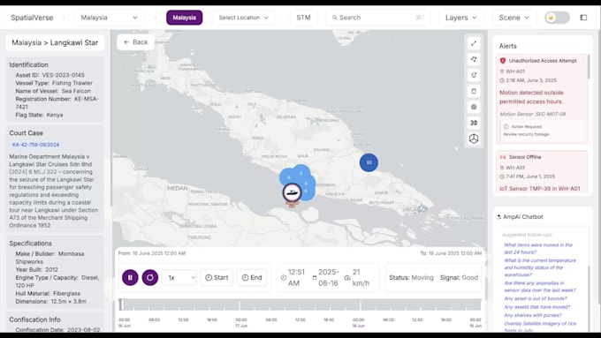601x338 pixels.
Task: Toggle the dark mode switch
Action: (x=557, y=18)
